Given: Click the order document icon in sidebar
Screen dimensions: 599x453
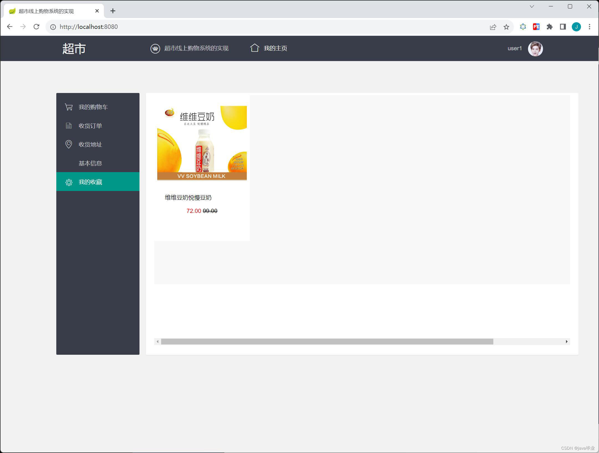Looking at the screenshot, I should coord(68,126).
